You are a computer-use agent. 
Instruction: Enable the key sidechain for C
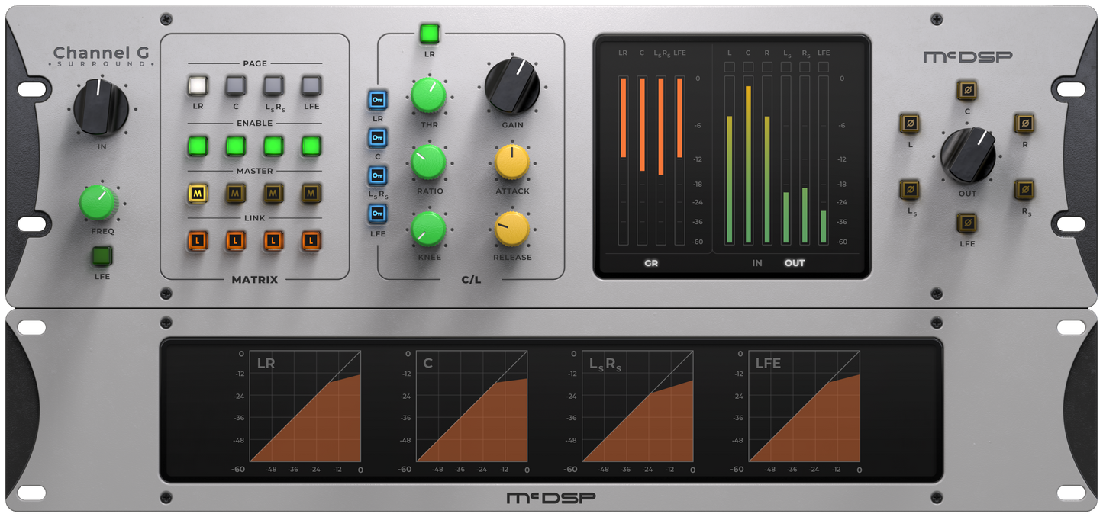pyautogui.click(x=377, y=137)
